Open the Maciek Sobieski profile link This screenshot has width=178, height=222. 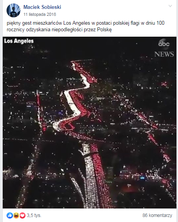pyautogui.click(x=42, y=7)
